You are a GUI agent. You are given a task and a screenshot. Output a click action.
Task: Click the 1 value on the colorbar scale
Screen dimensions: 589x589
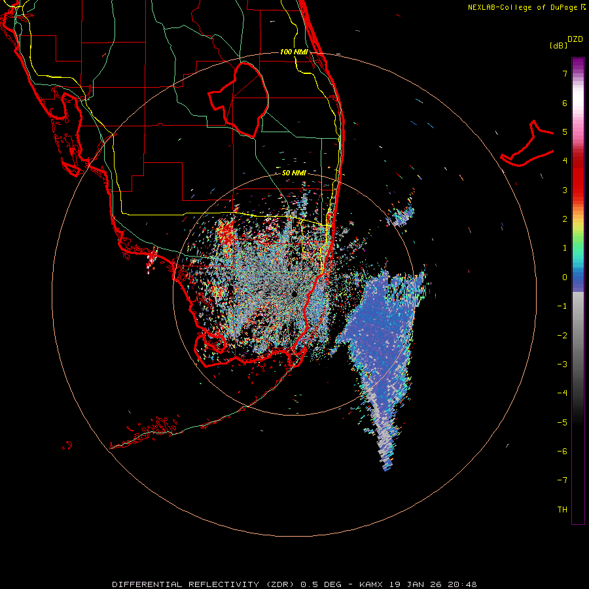coord(565,248)
